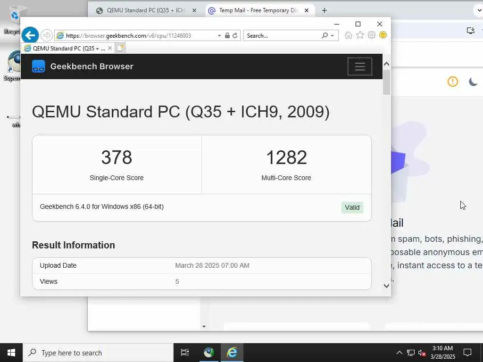Close the QEMU Standard PC IE tab
Image resolution: width=483 pixels, height=362 pixels.
(109, 48)
